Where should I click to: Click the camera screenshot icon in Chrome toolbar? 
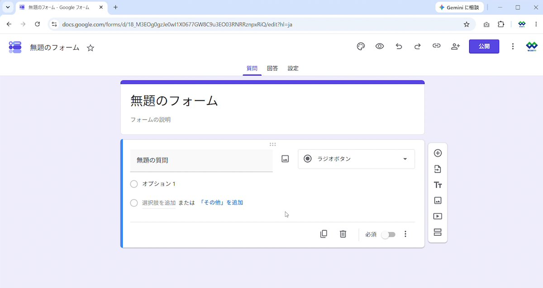point(486,24)
